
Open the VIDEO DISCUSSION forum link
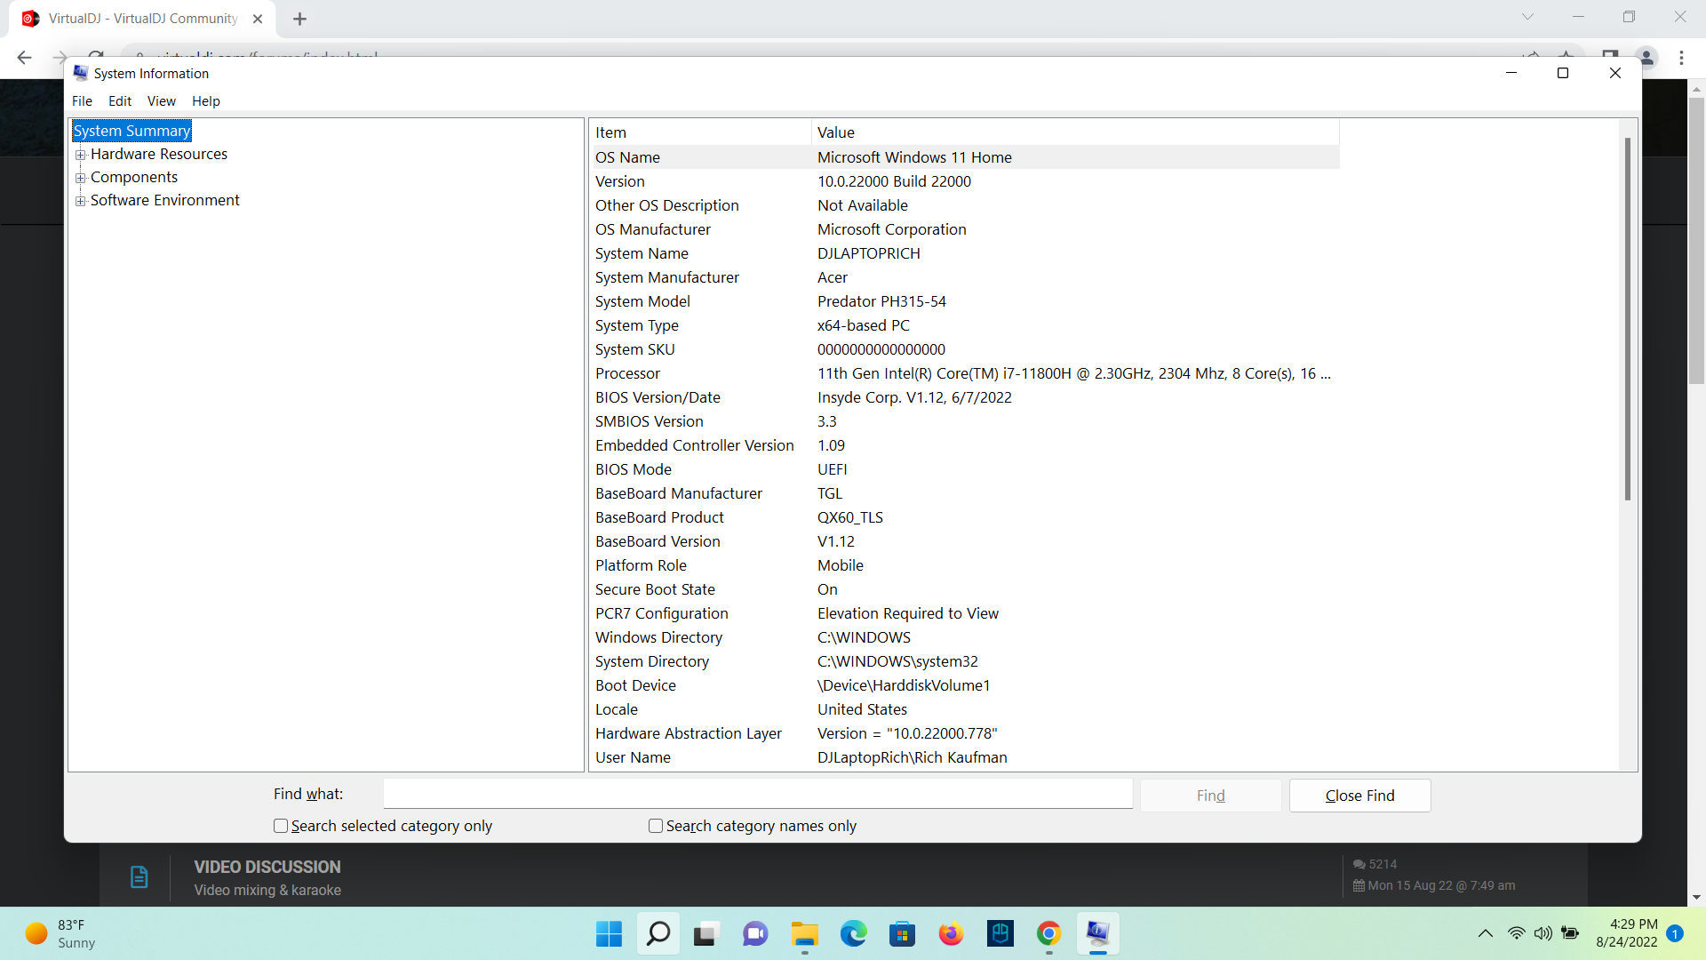[x=267, y=867]
